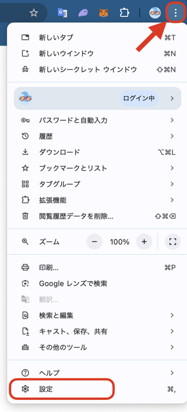This screenshot has width=187, height=412.
Task: Click the three-dot Chrome menu button
Action: [x=175, y=13]
